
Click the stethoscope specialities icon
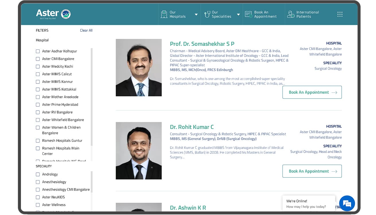(x=207, y=14)
